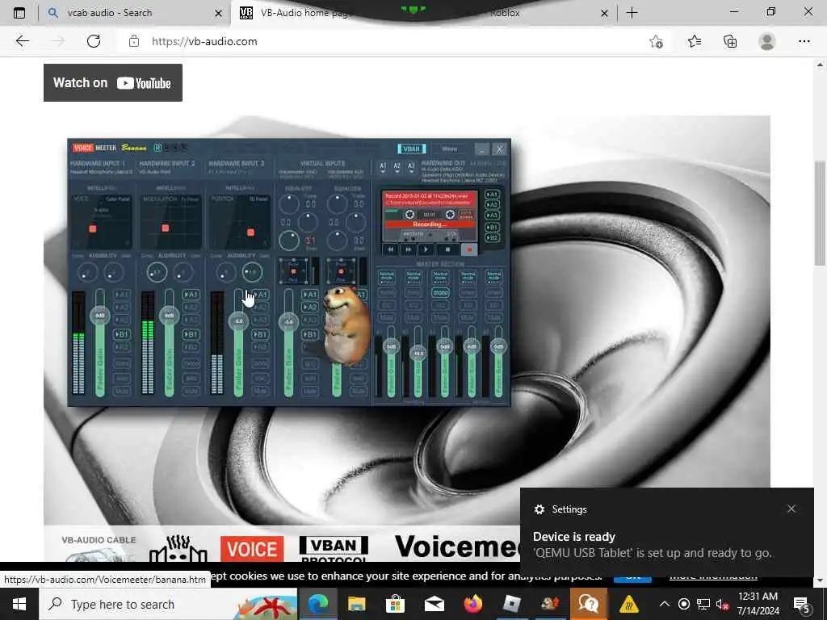827x620 pixels.
Task: Click Hardware Input 1 fader knob at 0dB
Action: pyautogui.click(x=99, y=316)
